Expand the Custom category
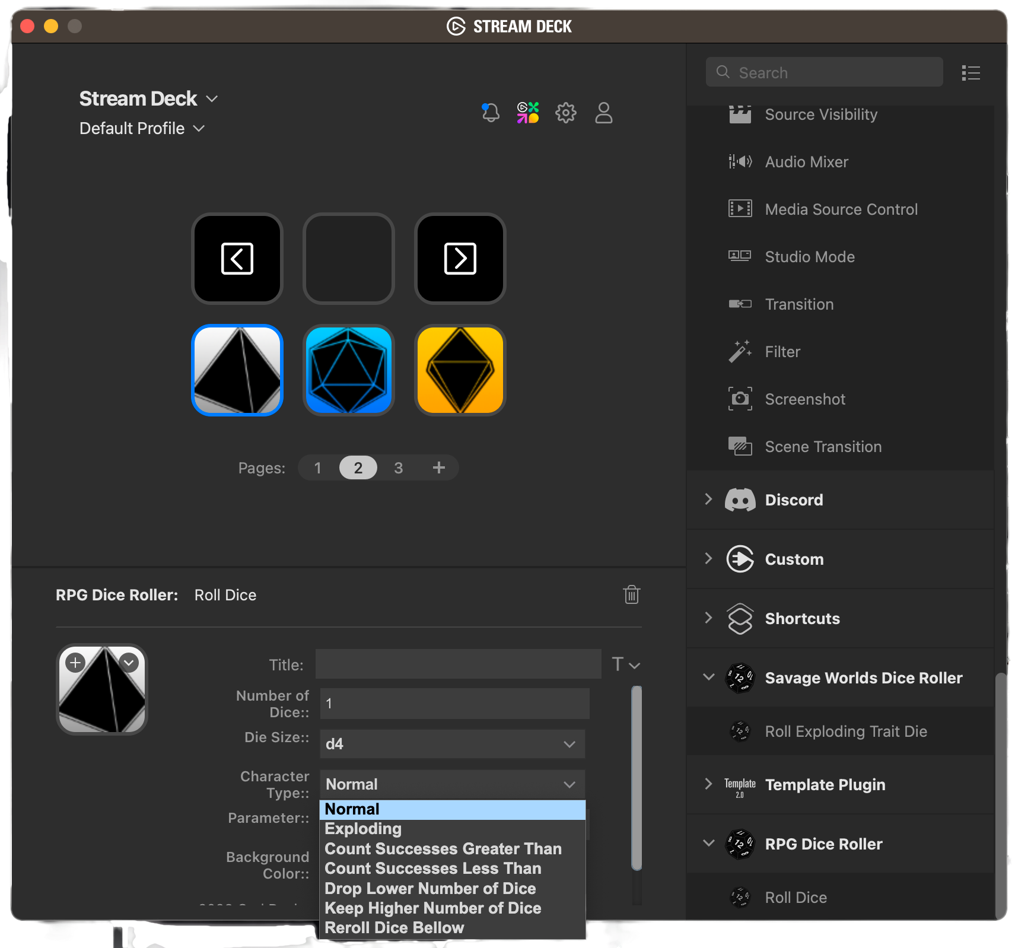The image size is (1015, 948). tap(708, 559)
